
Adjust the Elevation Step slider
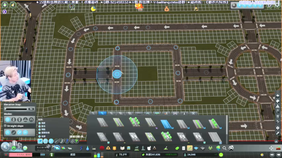click(x=16, y=109)
